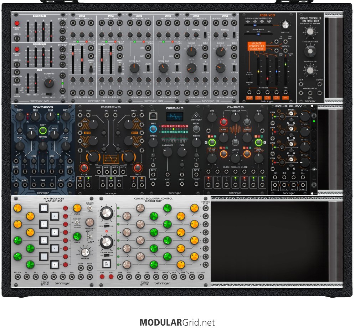
Task: Turn the 2600-VCO Fine Tune knob
Action: click(285, 25)
